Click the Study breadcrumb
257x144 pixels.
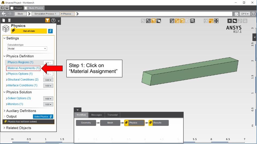pyautogui.click(x=20, y=14)
